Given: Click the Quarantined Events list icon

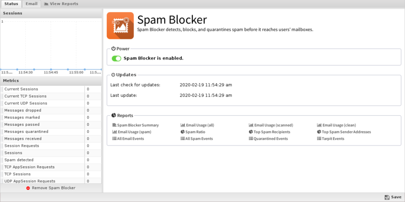Looking at the screenshot, I should (251, 138).
